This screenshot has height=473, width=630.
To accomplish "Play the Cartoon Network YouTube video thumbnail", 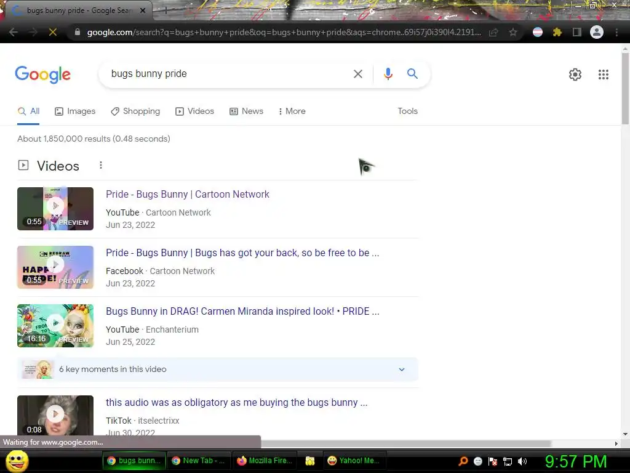I will click(55, 209).
